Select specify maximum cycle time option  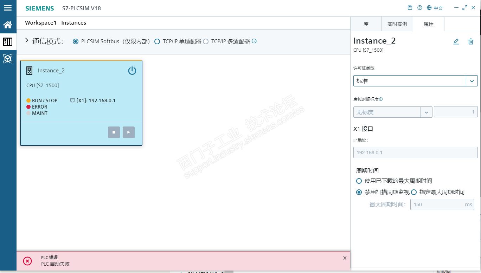(x=414, y=192)
